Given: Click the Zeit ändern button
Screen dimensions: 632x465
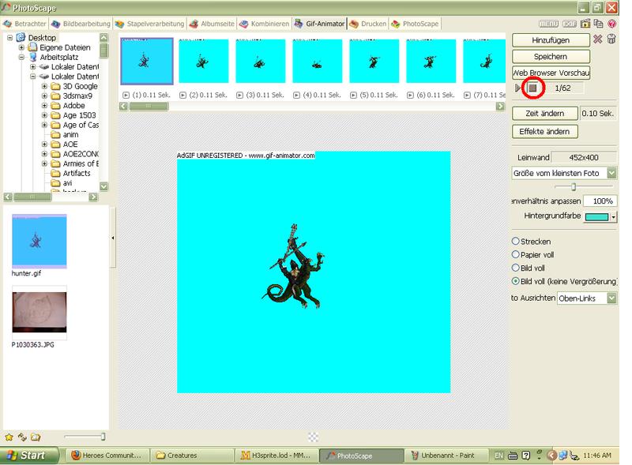Looking at the screenshot, I should coord(544,113).
